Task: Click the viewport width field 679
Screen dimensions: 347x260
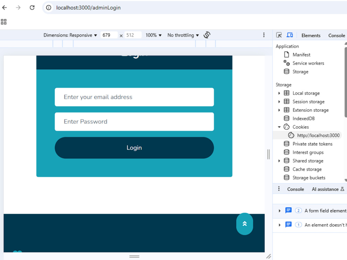Action: point(109,35)
